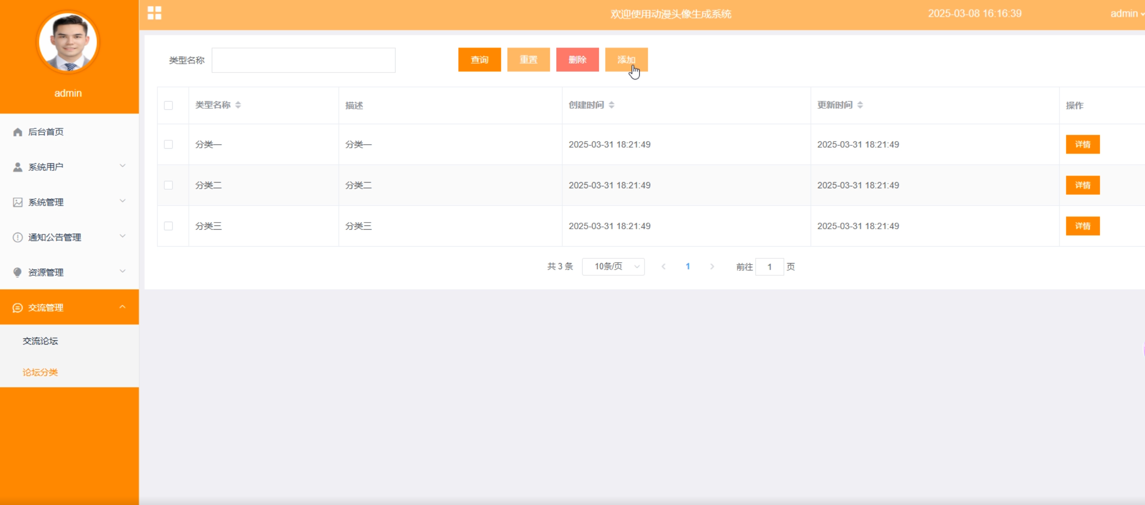Go to next page arrow

pyautogui.click(x=712, y=267)
